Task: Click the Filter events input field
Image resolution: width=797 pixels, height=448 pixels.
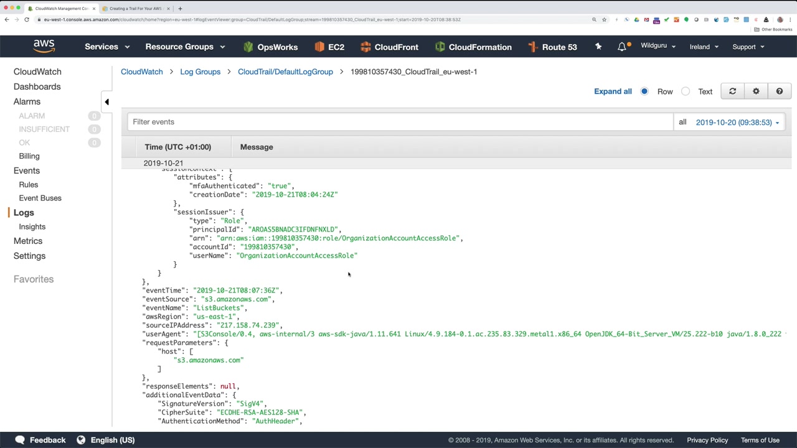Action: coord(400,122)
